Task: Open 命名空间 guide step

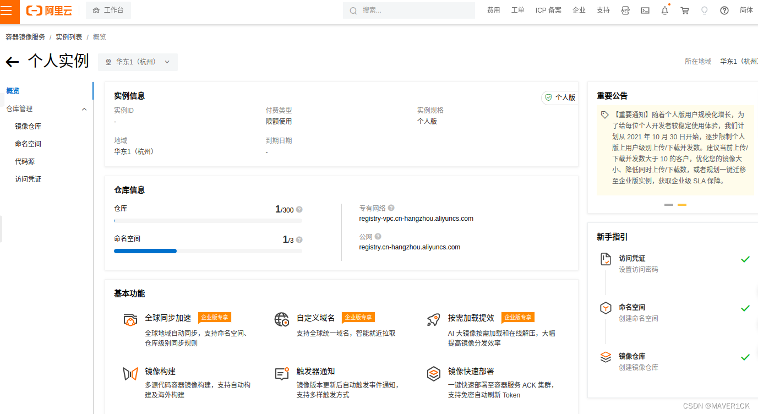Action: (632, 307)
